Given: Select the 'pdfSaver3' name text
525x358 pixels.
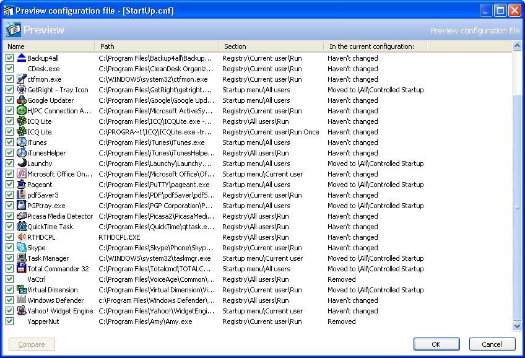Looking at the screenshot, I should (x=43, y=195).
